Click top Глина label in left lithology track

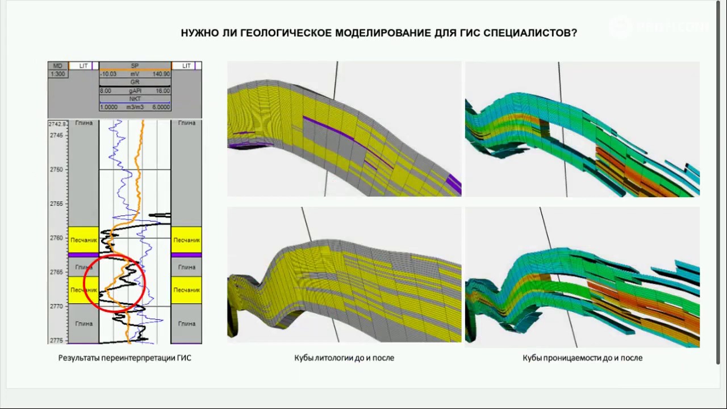83,123
